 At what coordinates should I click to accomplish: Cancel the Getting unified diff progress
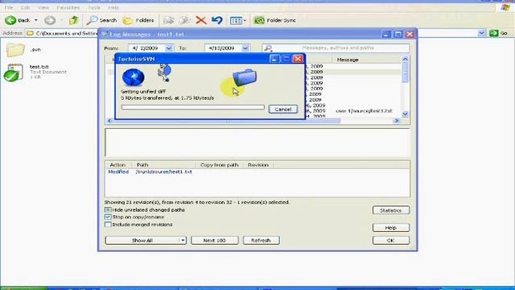click(x=283, y=110)
